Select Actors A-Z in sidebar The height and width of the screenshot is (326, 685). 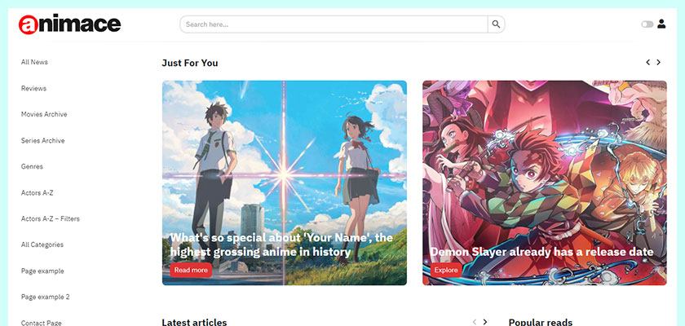point(38,192)
